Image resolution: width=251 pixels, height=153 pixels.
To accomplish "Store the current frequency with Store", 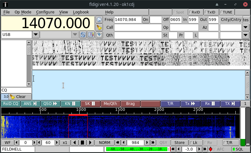I will 179,143.
